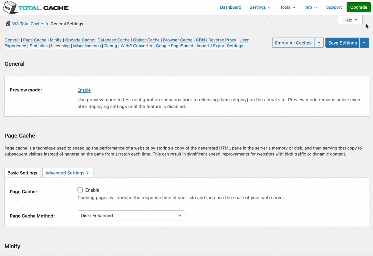The width and height of the screenshot is (373, 256).
Task: Jump to Miscellaneous anchor link
Action: pyautogui.click(x=87, y=46)
